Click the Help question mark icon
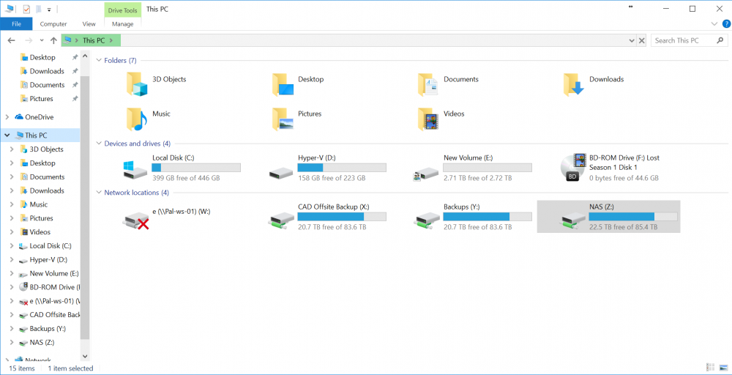Image resolution: width=732 pixels, height=375 pixels. tap(726, 24)
